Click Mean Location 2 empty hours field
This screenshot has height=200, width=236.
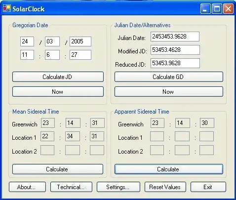pyautogui.click(x=47, y=150)
